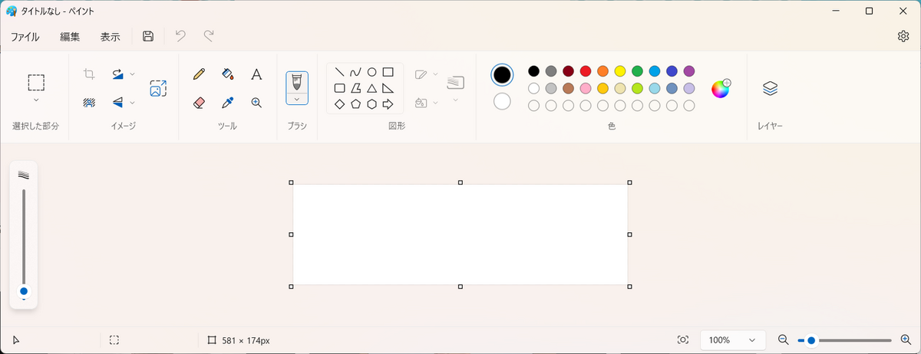Select the Pencil tool
Image resolution: width=921 pixels, height=354 pixels.
pyautogui.click(x=199, y=74)
